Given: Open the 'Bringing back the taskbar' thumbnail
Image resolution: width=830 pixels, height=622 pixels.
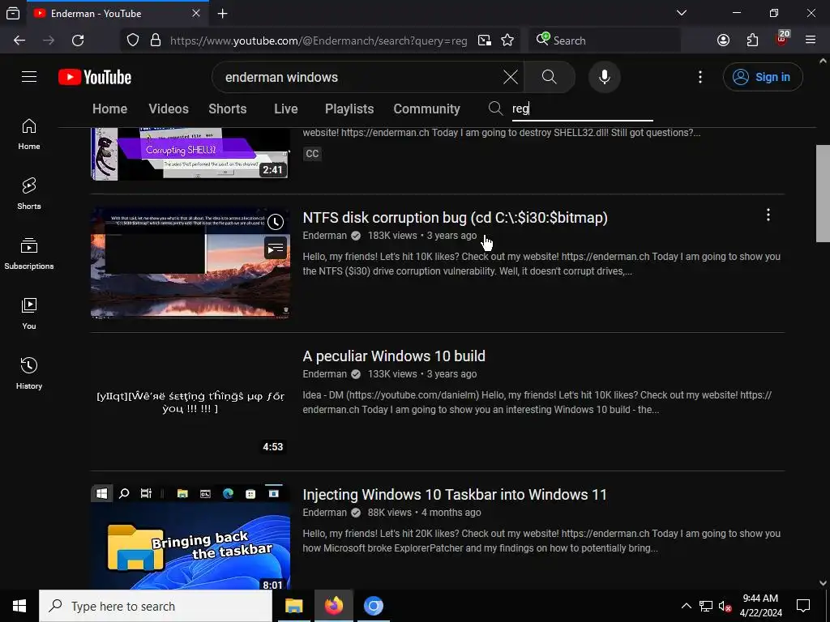Looking at the screenshot, I should click(190, 537).
